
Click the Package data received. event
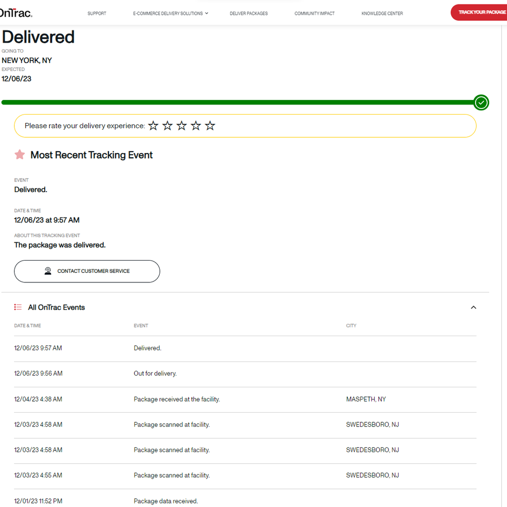(x=166, y=501)
